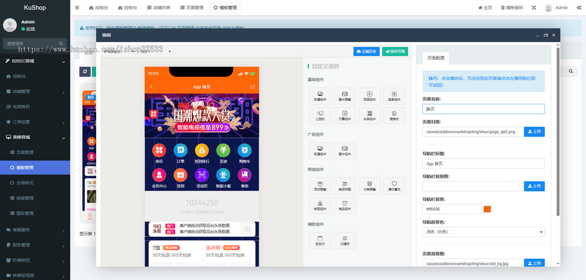Viewport: 586px width, 280px height.
Task: Click 上传 beside 页面封面 field
Action: point(534,132)
